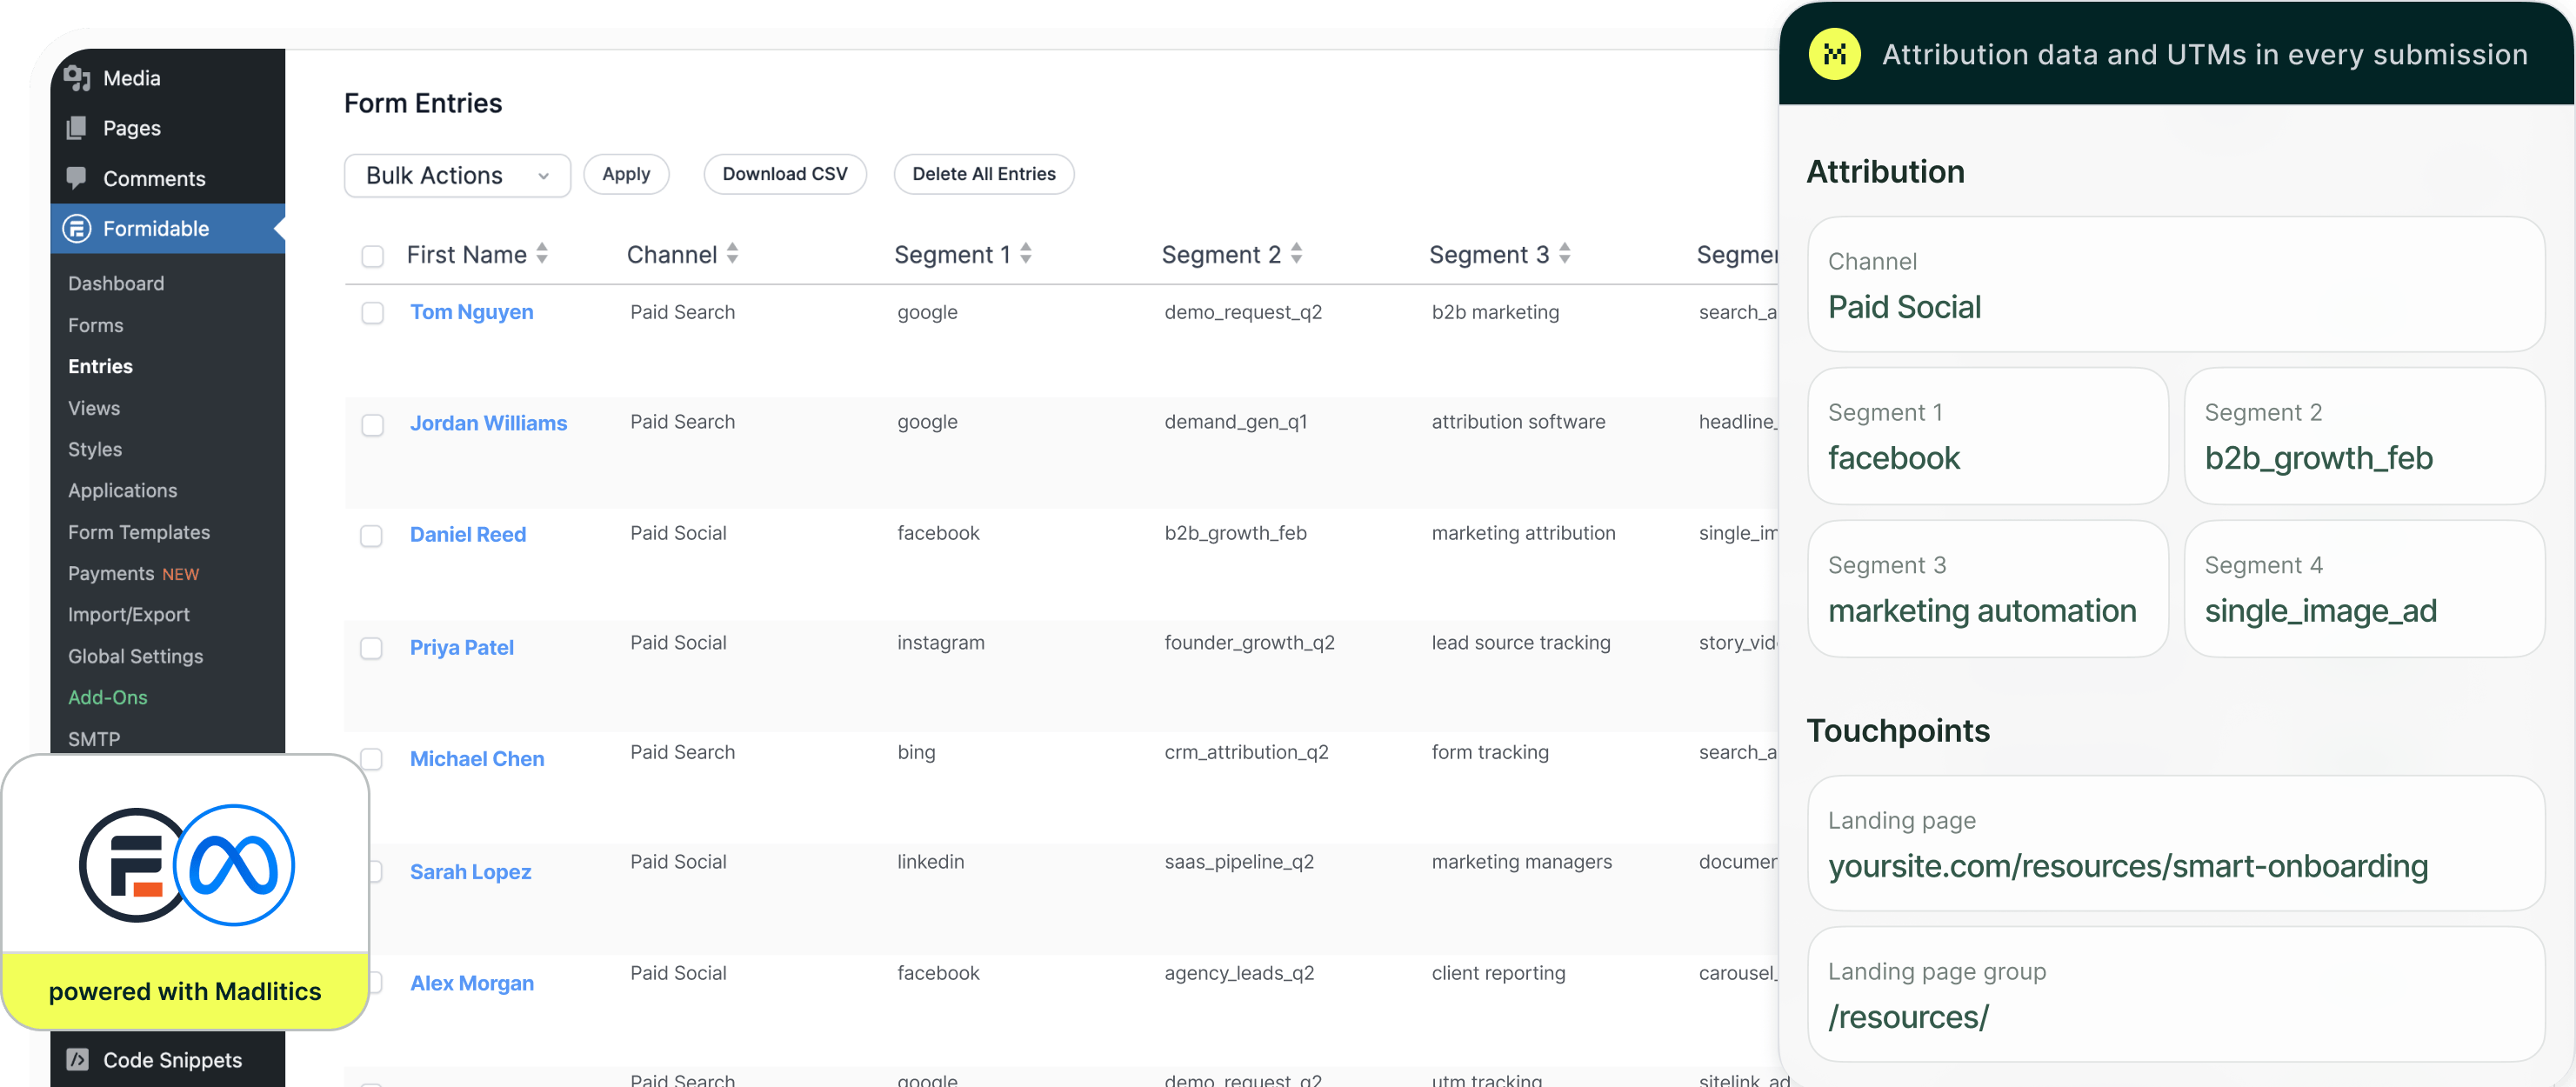
Task: Click the Formidable logo icon in the sidebar
Action: coord(77,228)
